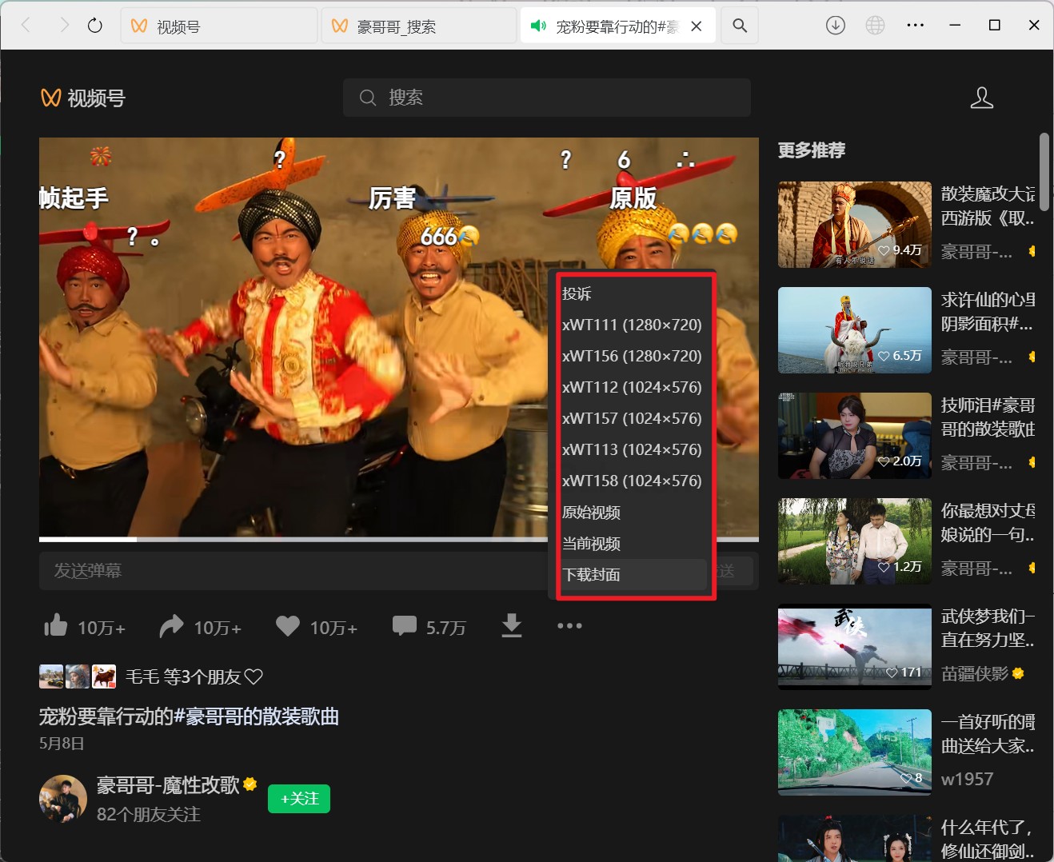Choose the xWT111 (1280×720) download option
The width and height of the screenshot is (1054, 862).
pyautogui.click(x=632, y=325)
